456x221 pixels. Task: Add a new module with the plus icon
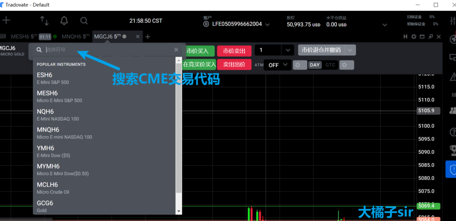(x=6, y=20)
